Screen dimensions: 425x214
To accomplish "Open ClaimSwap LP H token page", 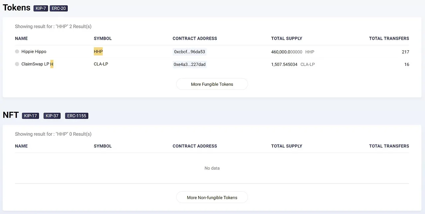I will (37, 64).
